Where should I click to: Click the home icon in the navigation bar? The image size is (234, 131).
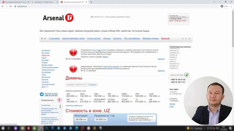pos(42,39)
